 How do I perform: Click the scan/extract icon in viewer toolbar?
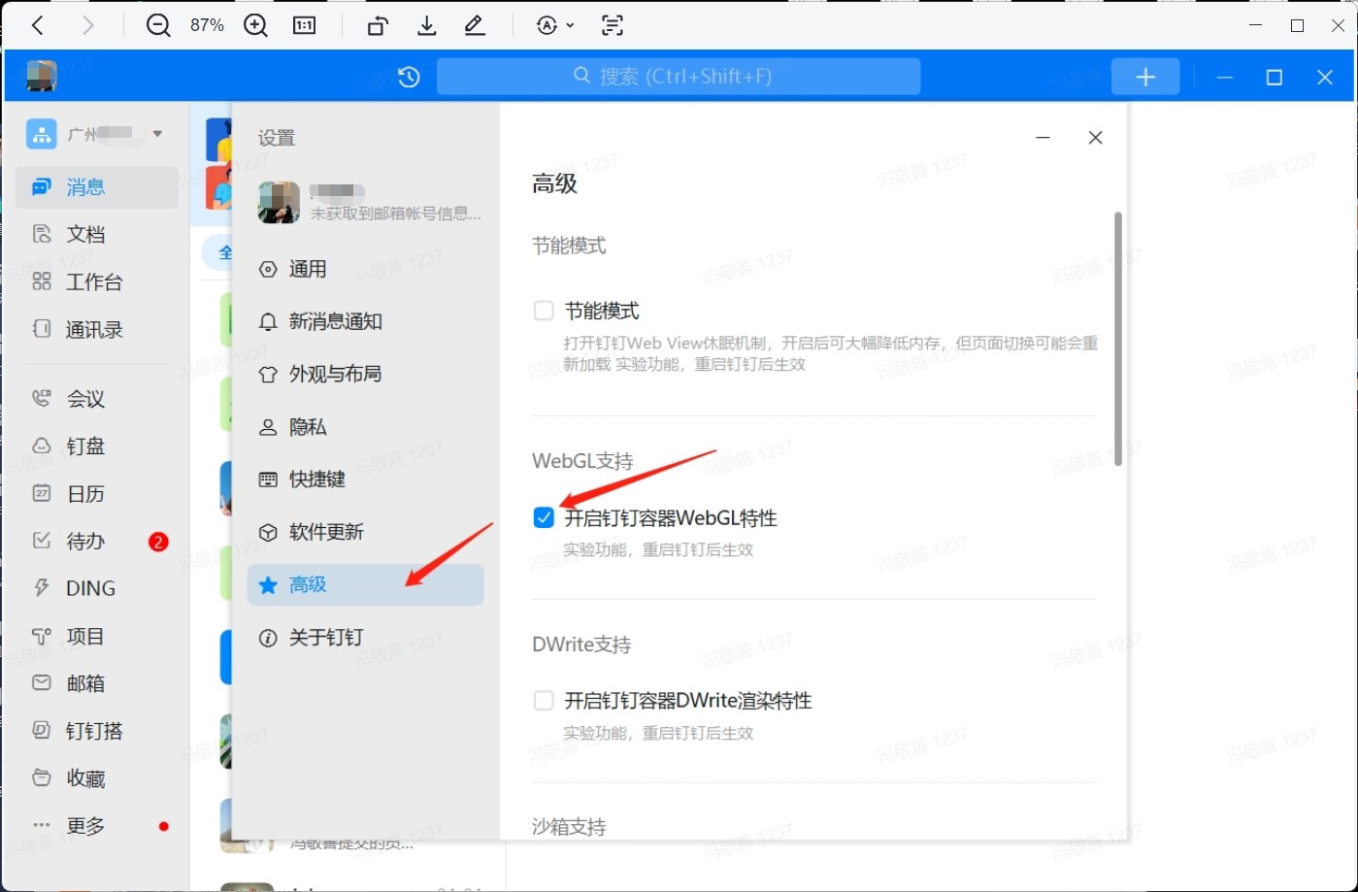[x=613, y=26]
